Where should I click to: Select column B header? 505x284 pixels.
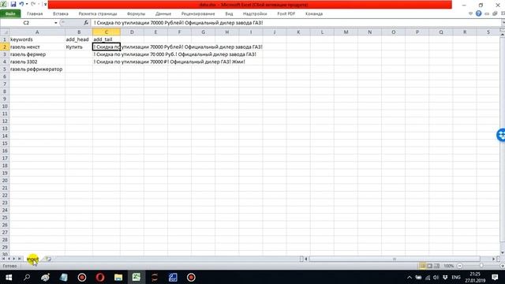[79, 32]
